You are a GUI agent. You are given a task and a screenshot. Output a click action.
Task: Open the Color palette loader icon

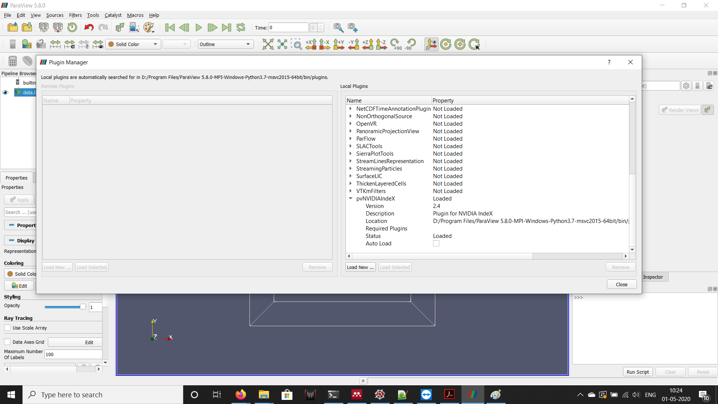(x=149, y=27)
